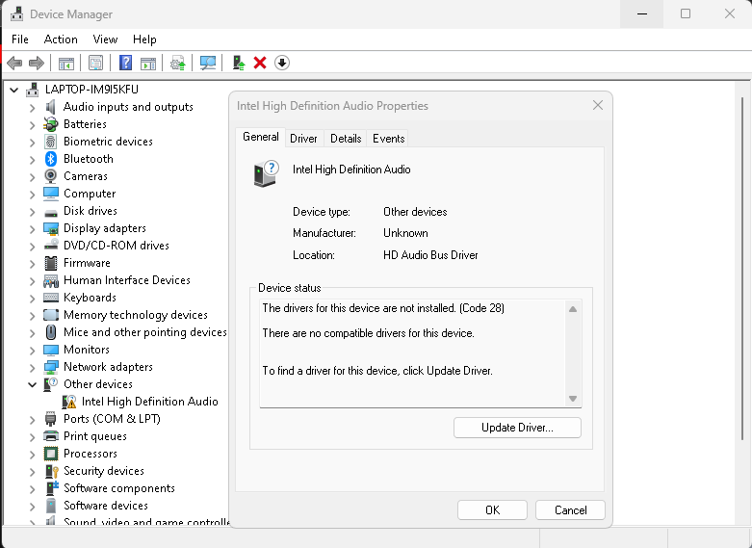Open the Action menu

tap(61, 39)
